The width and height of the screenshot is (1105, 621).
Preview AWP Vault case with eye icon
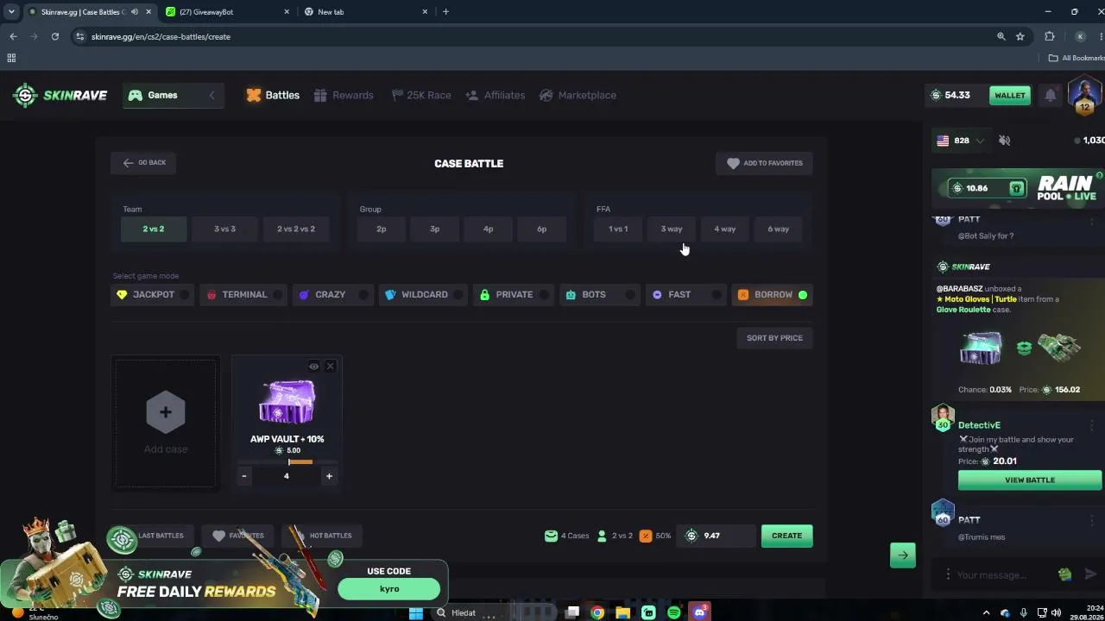point(313,367)
